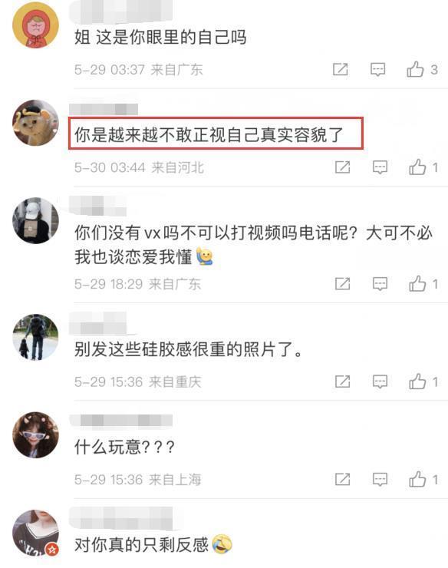Image resolution: width=448 pixels, height=568 pixels.
Task: Repost the comment from 重庆
Action: tap(343, 381)
